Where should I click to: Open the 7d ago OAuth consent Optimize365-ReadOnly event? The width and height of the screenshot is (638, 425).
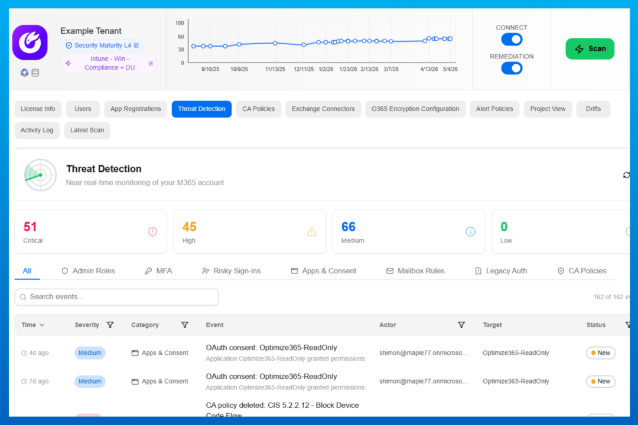coord(271,377)
